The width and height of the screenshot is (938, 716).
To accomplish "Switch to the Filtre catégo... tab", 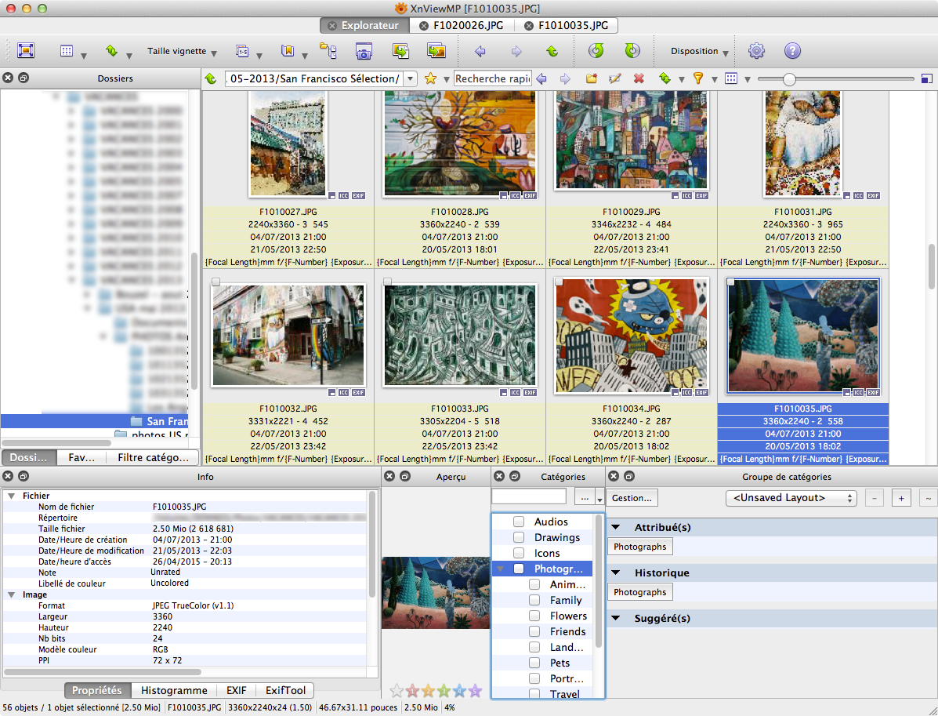I will (x=153, y=457).
